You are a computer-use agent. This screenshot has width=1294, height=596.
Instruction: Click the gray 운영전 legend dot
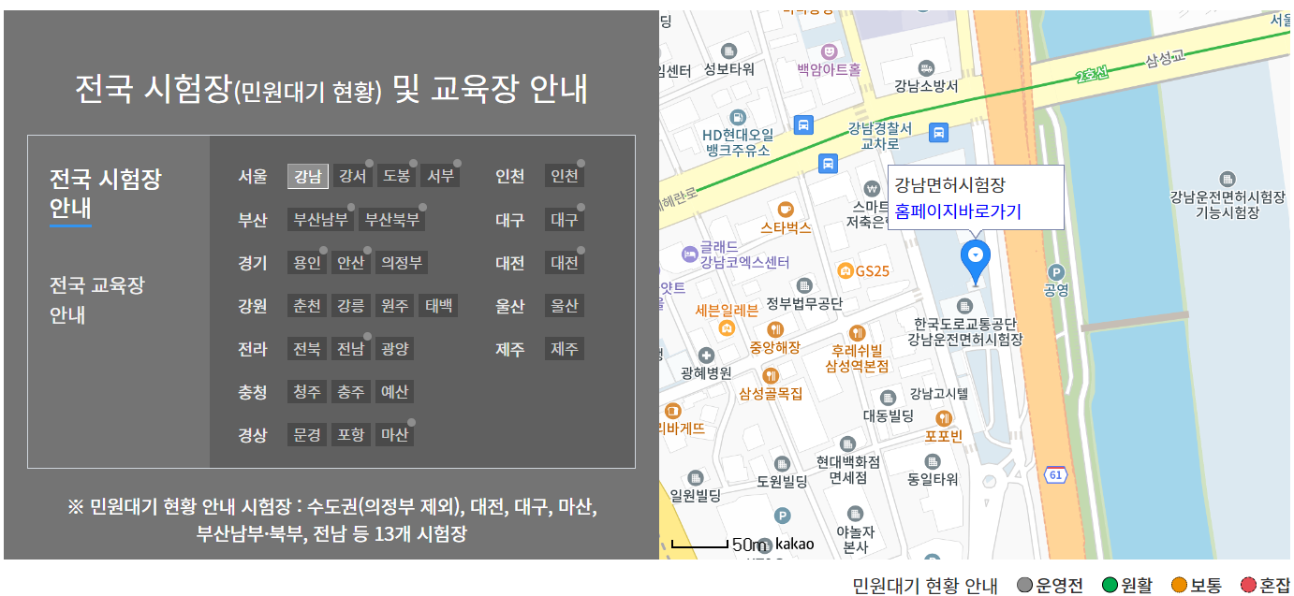tap(1024, 586)
